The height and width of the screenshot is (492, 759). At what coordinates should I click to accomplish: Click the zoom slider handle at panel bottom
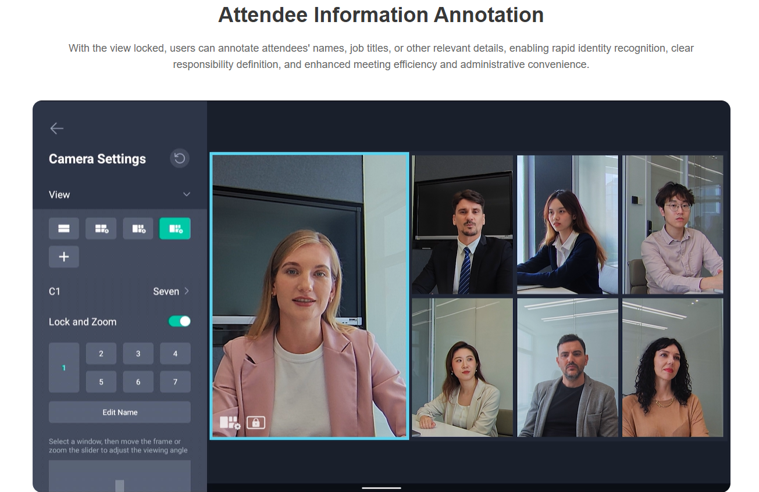[x=120, y=486]
